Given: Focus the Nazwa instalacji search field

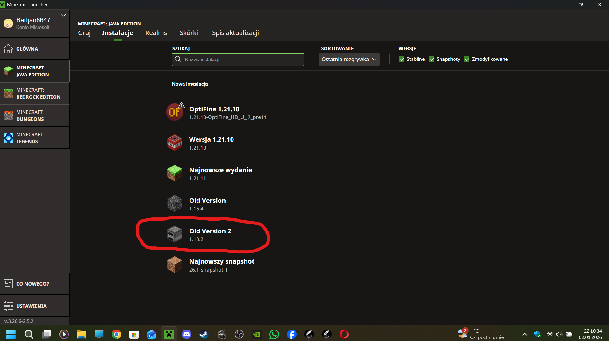Looking at the screenshot, I should [x=238, y=60].
